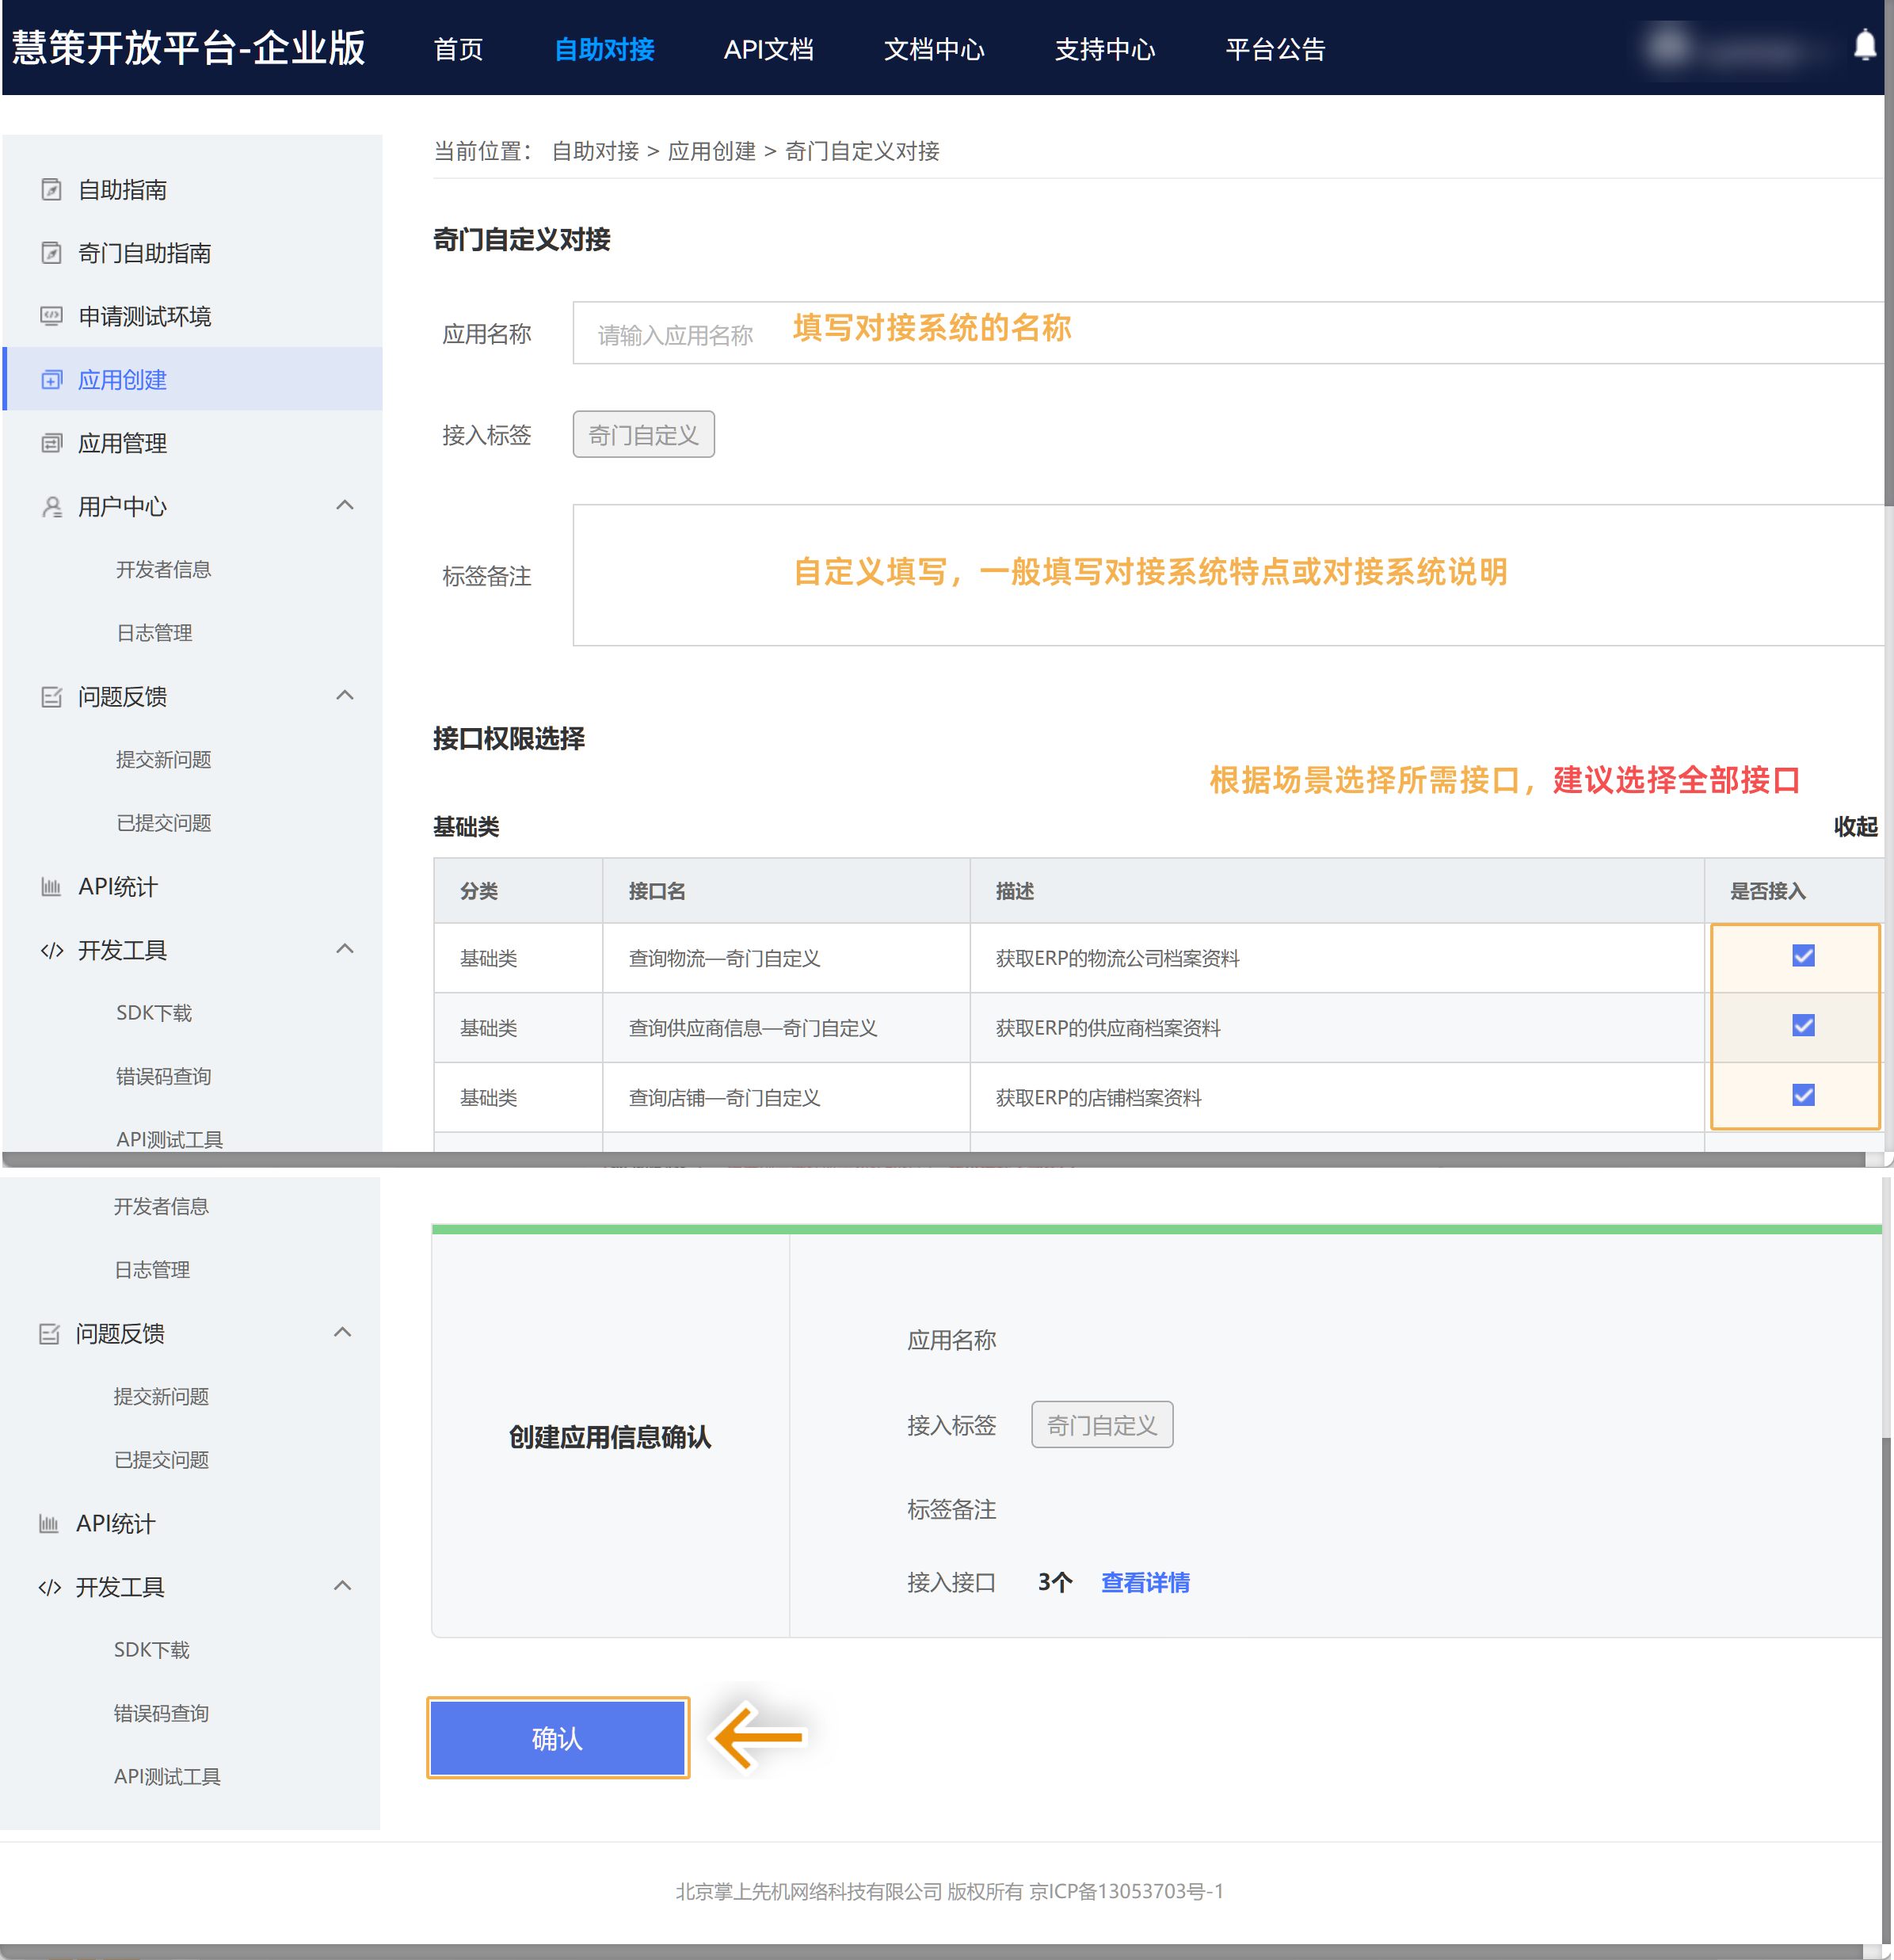Collapse the upper 问题反馈 menu chevron
Image resolution: width=1894 pixels, height=1960 pixels.
click(345, 695)
